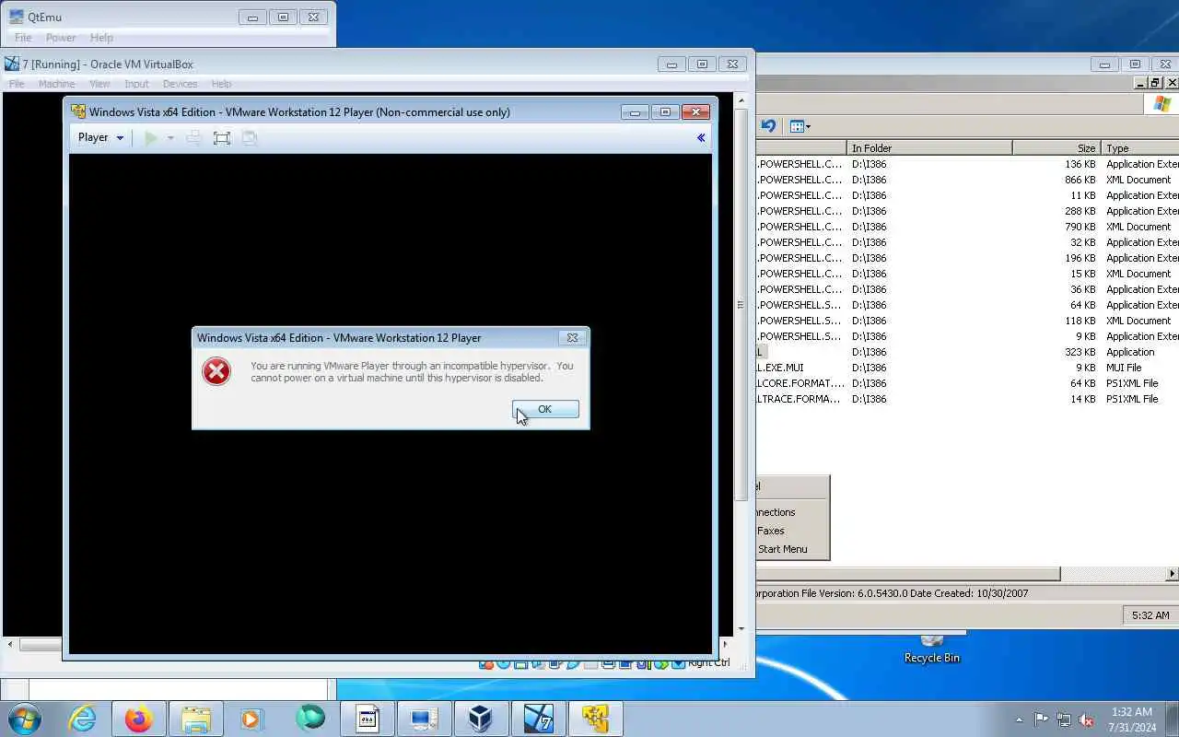Click the Windows flag logo in search window
Screen dimensions: 1179x737
point(1162,103)
